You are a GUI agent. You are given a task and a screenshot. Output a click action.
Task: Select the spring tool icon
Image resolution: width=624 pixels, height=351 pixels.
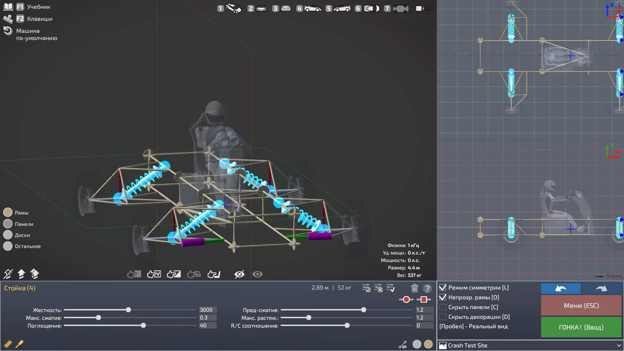pyautogui.click(x=8, y=344)
